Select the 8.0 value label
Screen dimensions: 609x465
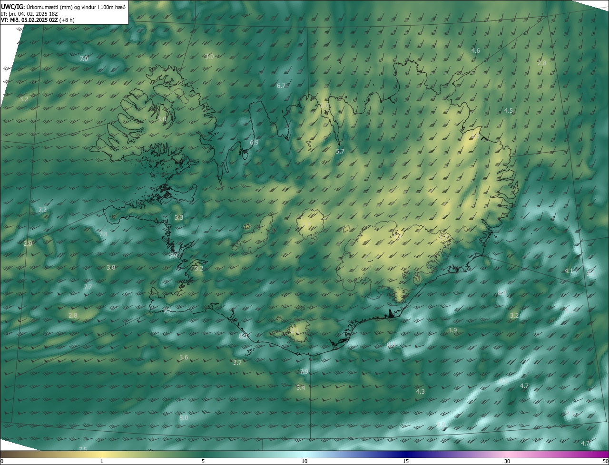184,417
